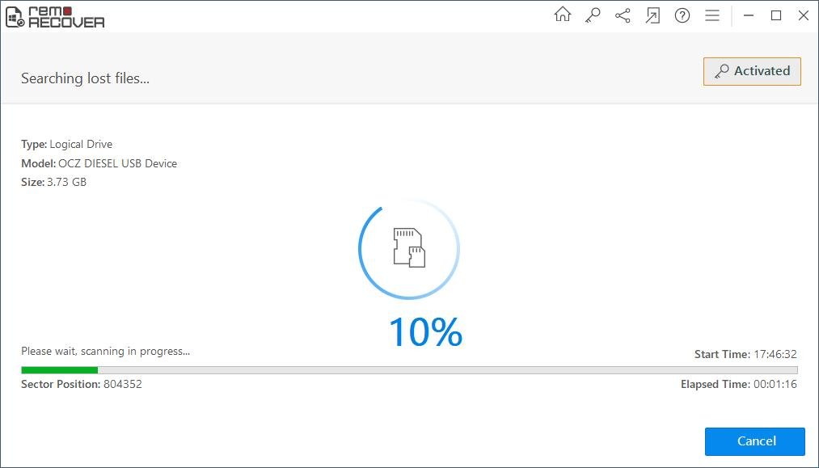
Task: Click the key icon in title bar
Action: click(593, 15)
